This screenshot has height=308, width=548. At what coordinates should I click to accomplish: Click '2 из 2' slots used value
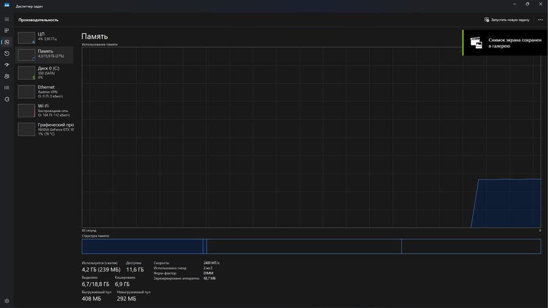coord(208,268)
